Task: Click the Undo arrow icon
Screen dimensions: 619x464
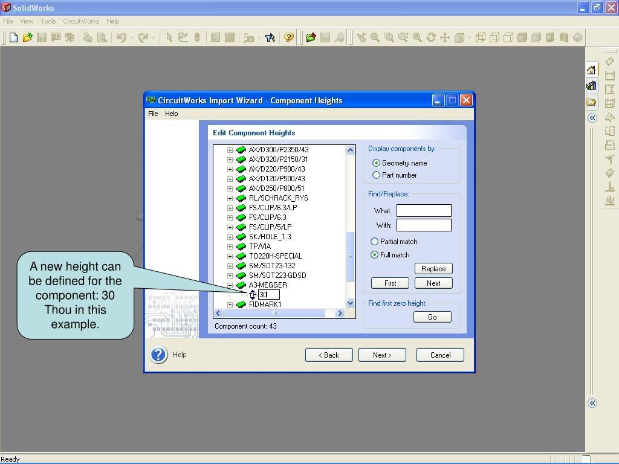Action: 121,37
